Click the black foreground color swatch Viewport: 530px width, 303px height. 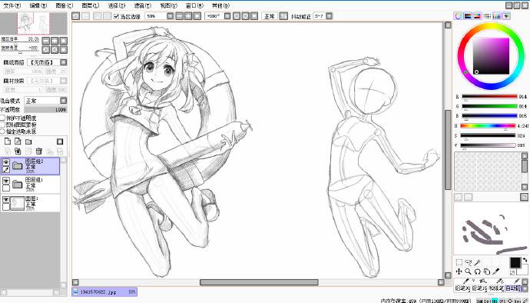[x=515, y=262]
